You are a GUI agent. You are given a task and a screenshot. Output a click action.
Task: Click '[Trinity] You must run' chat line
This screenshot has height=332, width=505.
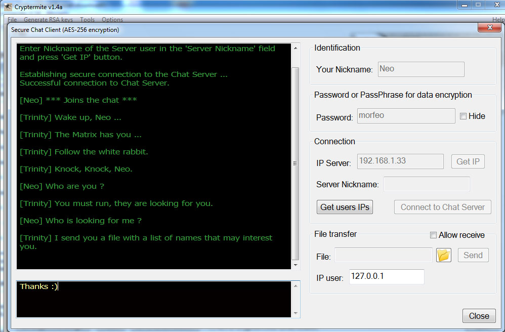116,203
